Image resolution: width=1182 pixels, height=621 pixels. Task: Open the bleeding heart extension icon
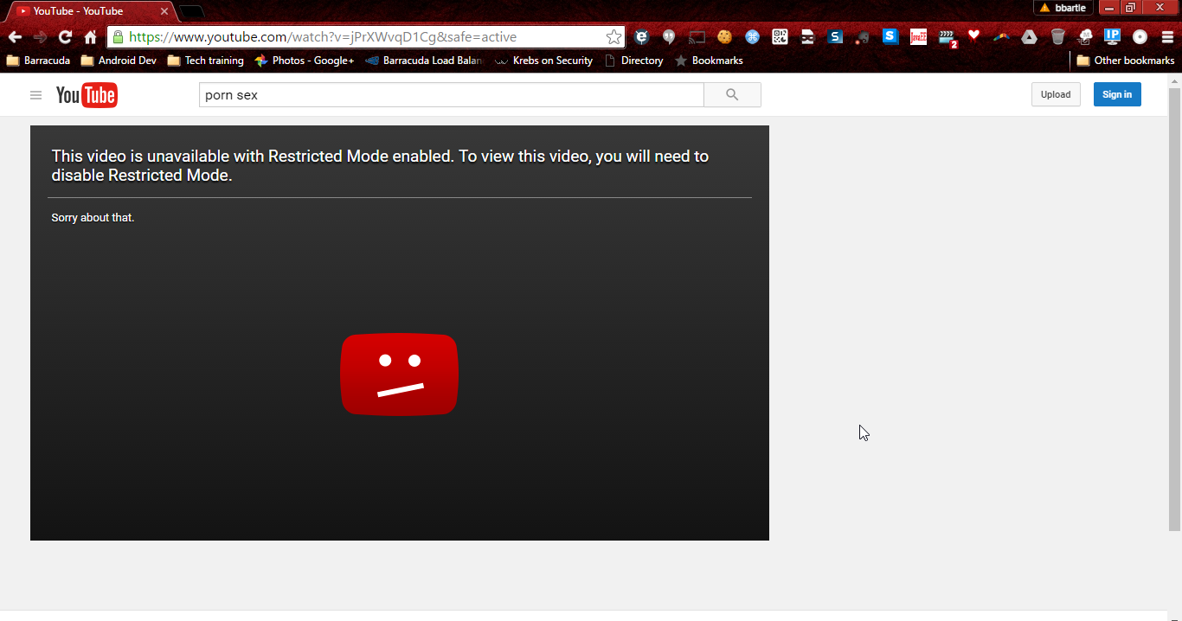[973, 36]
